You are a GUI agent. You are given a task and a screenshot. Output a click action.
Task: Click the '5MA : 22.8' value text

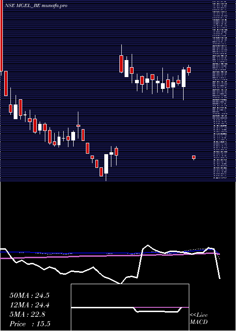coord(27,314)
